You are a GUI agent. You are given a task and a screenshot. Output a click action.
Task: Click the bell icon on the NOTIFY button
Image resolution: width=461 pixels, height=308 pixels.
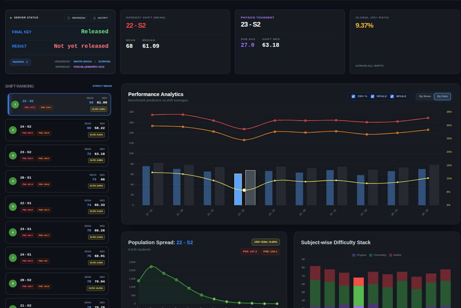[94, 18]
